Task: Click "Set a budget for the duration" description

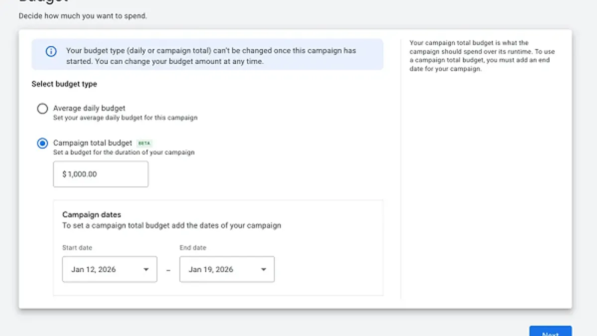Action: (x=123, y=152)
